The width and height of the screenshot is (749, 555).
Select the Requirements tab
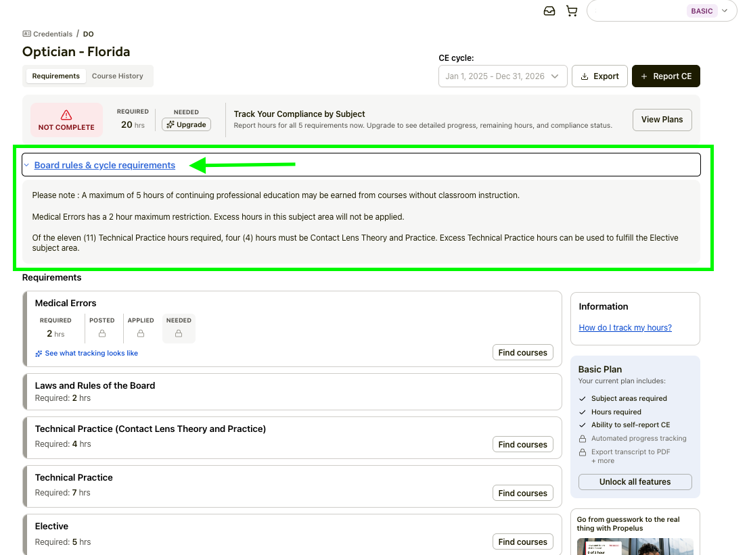56,76
